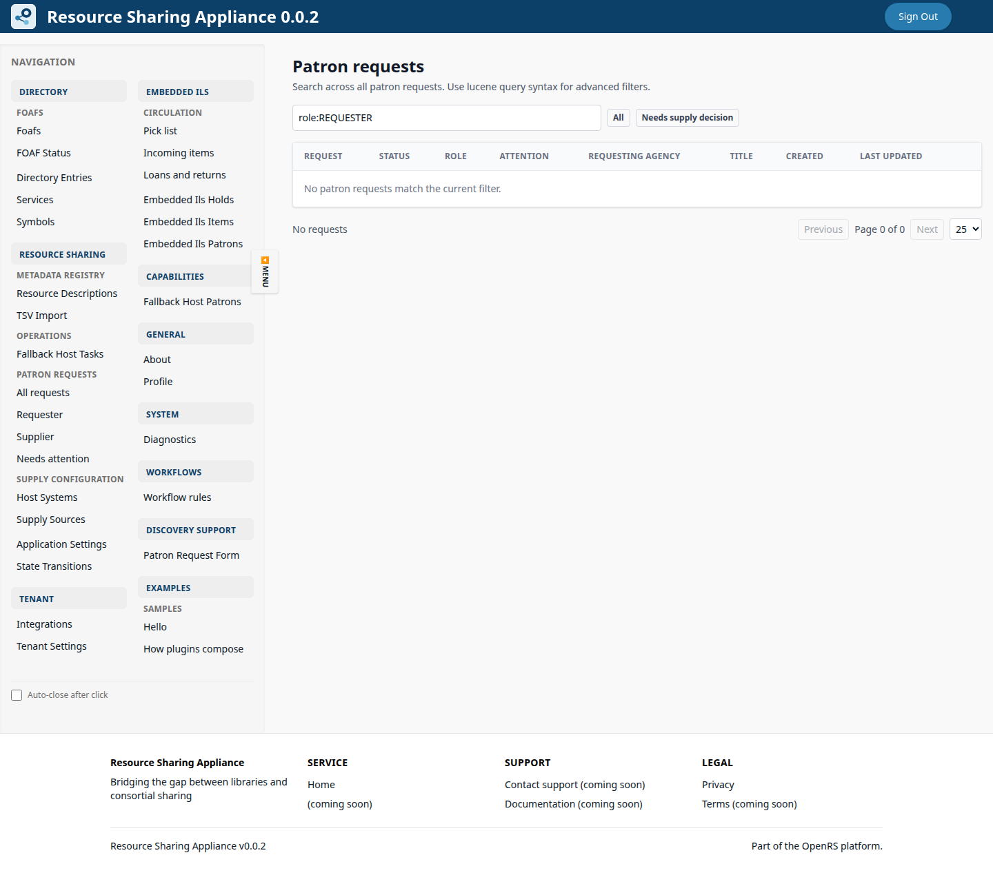
Task: Open the Hello sample
Action: (x=155, y=627)
